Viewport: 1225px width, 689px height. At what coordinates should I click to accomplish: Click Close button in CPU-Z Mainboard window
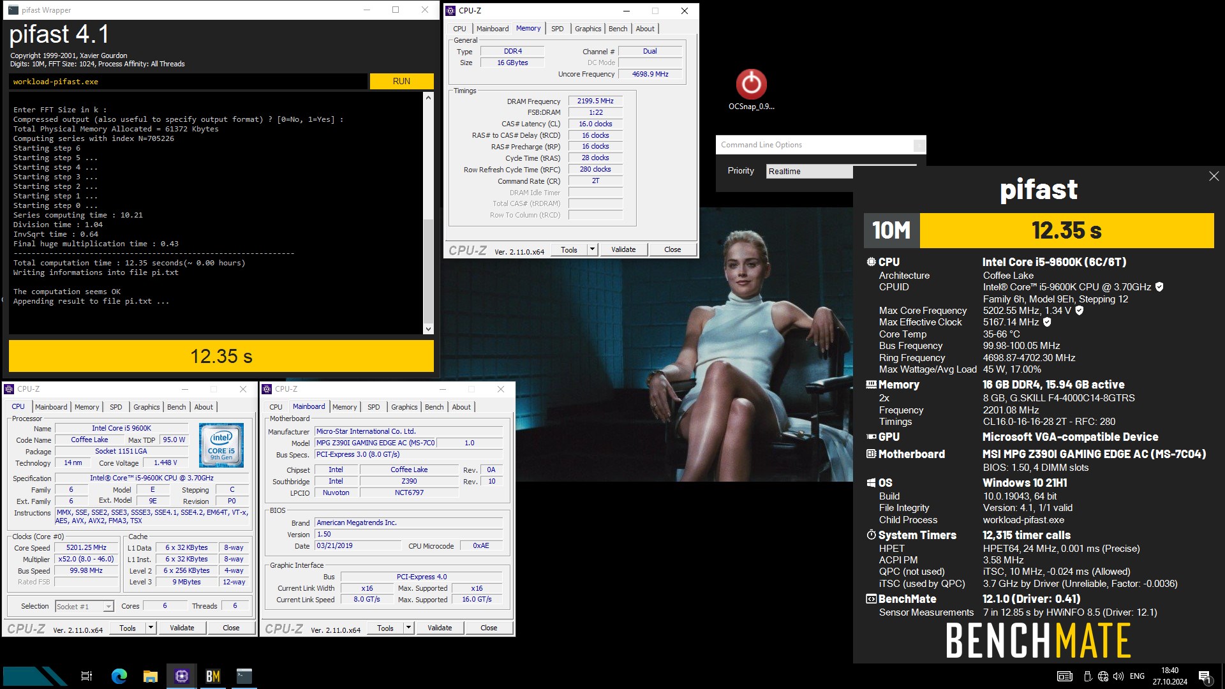489,628
